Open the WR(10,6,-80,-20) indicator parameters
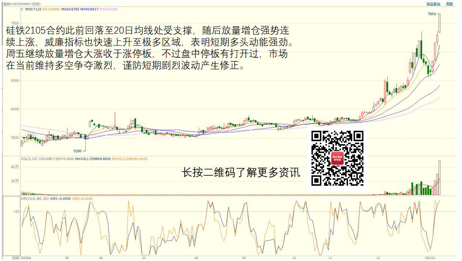Screen dimensions: 462x261 point(34,199)
